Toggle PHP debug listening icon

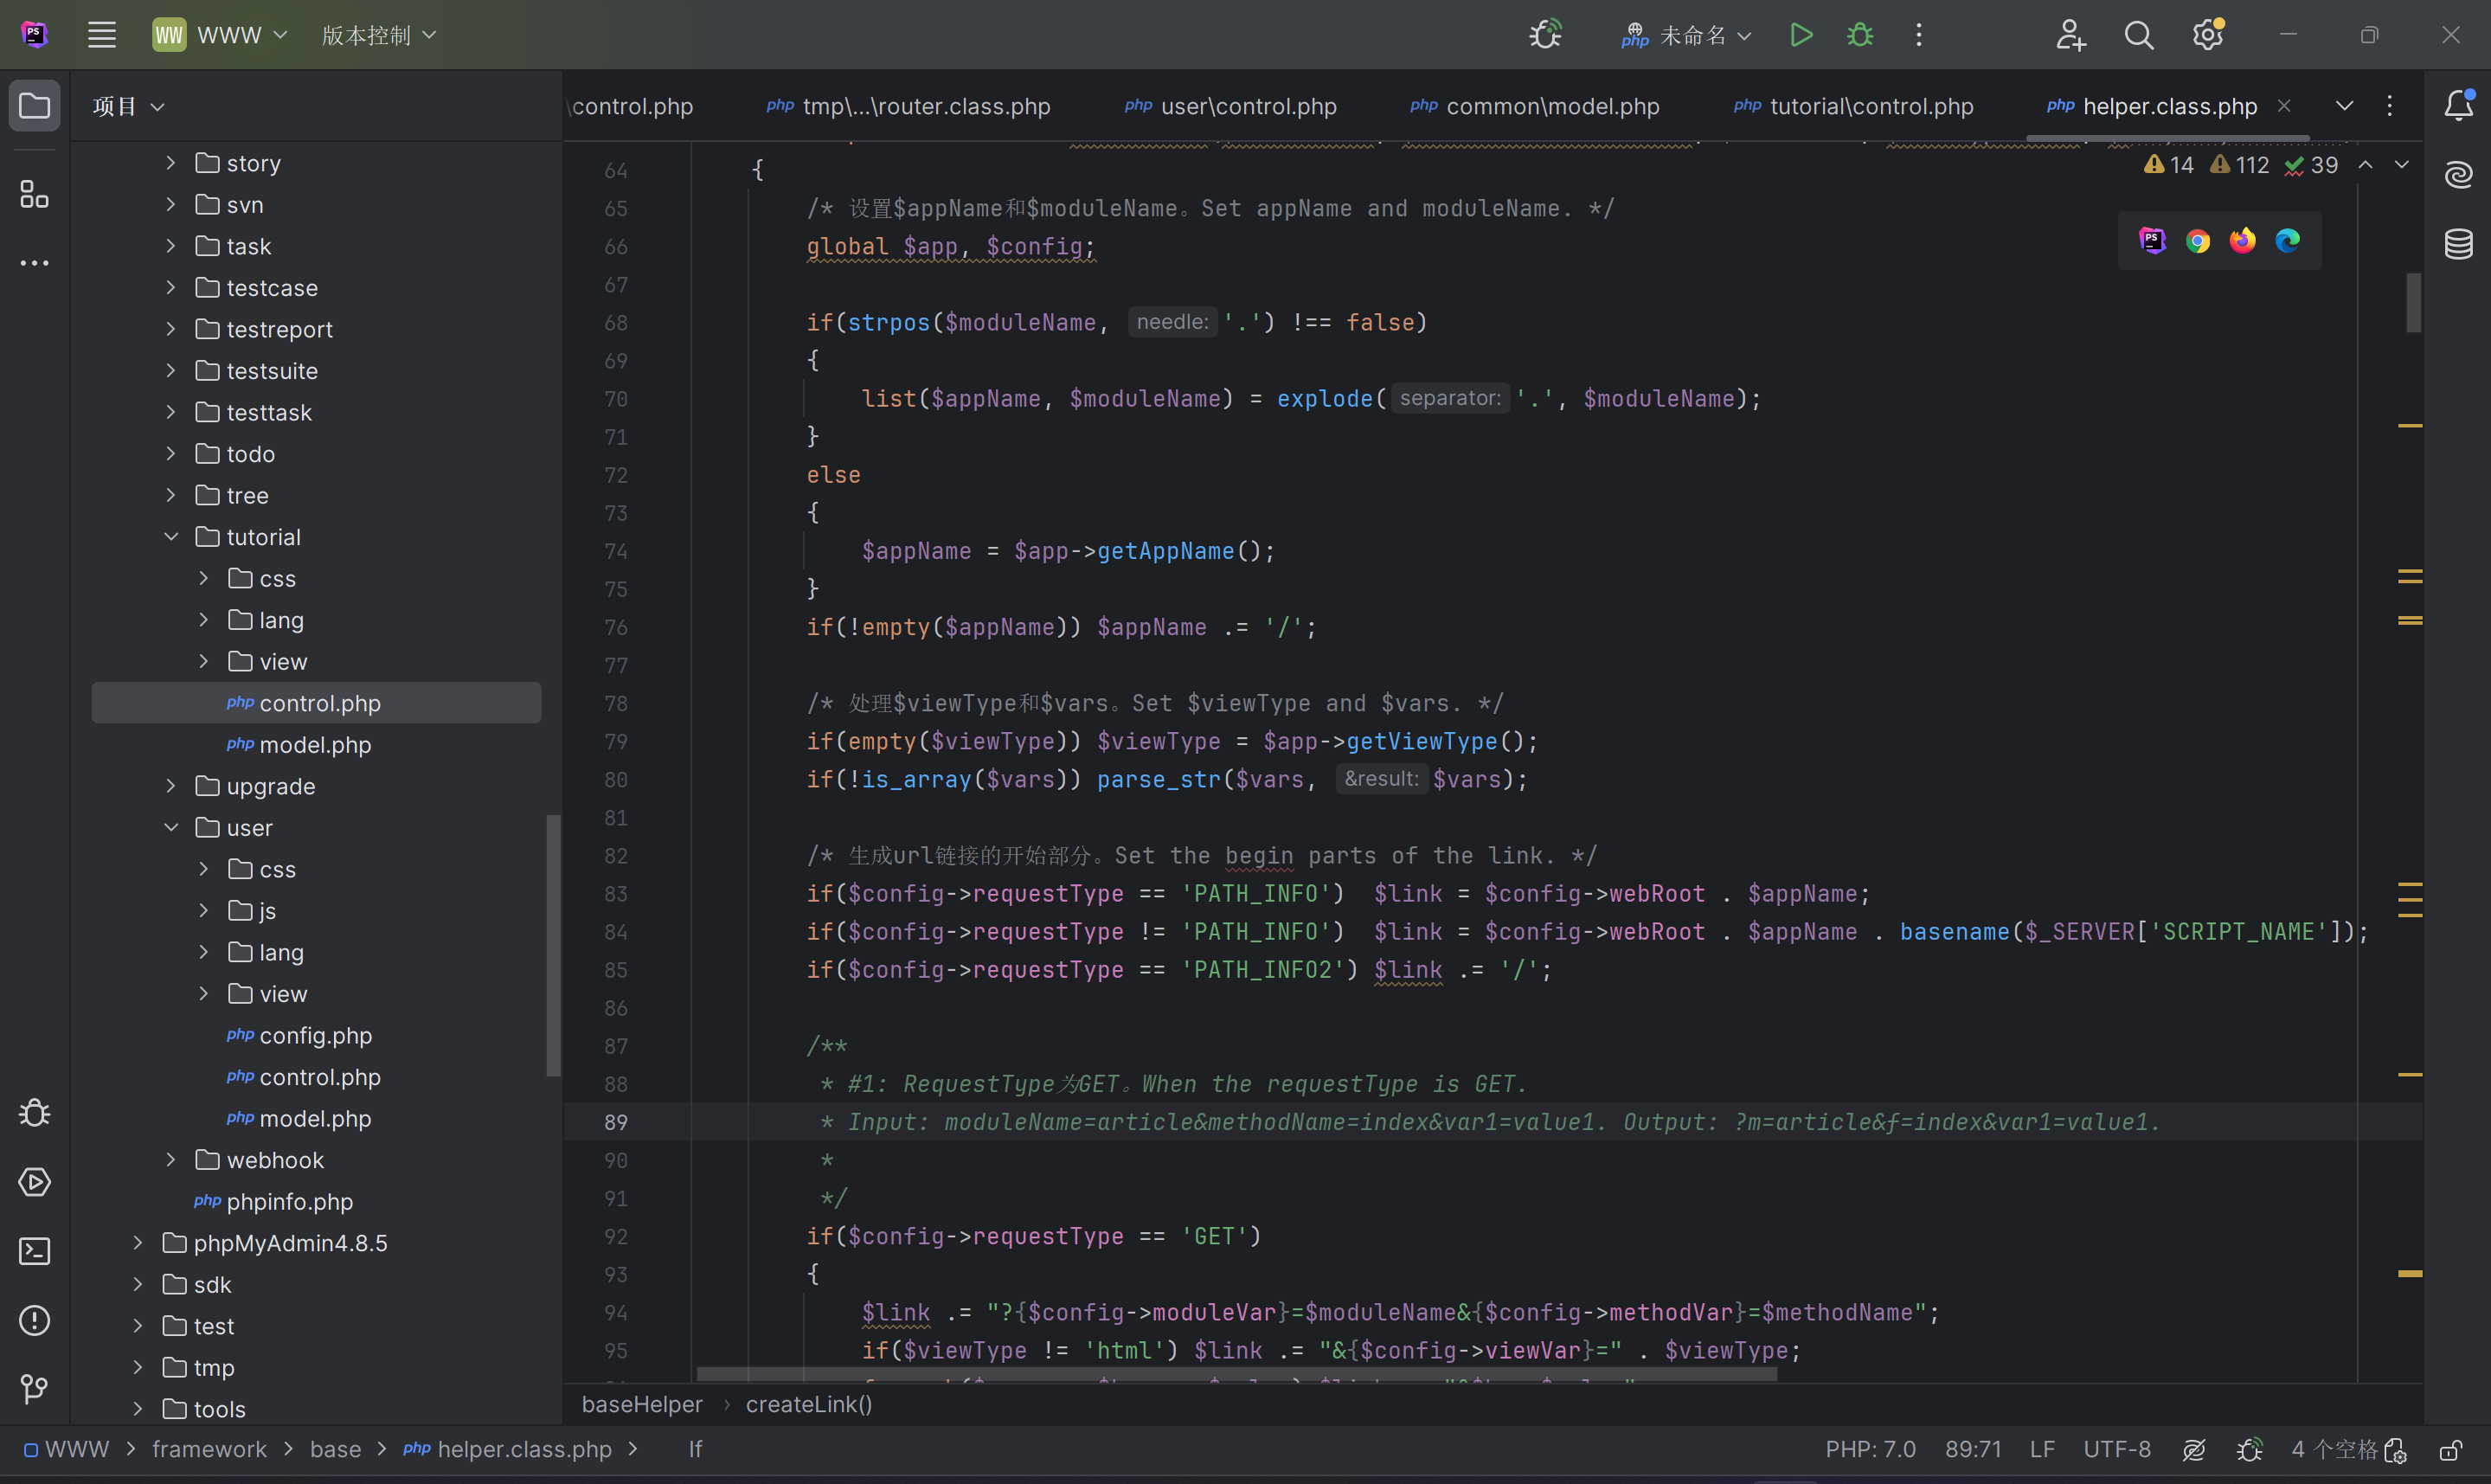pos(1545,35)
